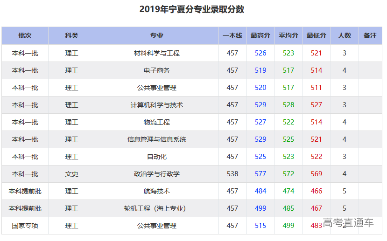Click the 专业 column header
This screenshot has width=387, height=241.
coord(157,35)
